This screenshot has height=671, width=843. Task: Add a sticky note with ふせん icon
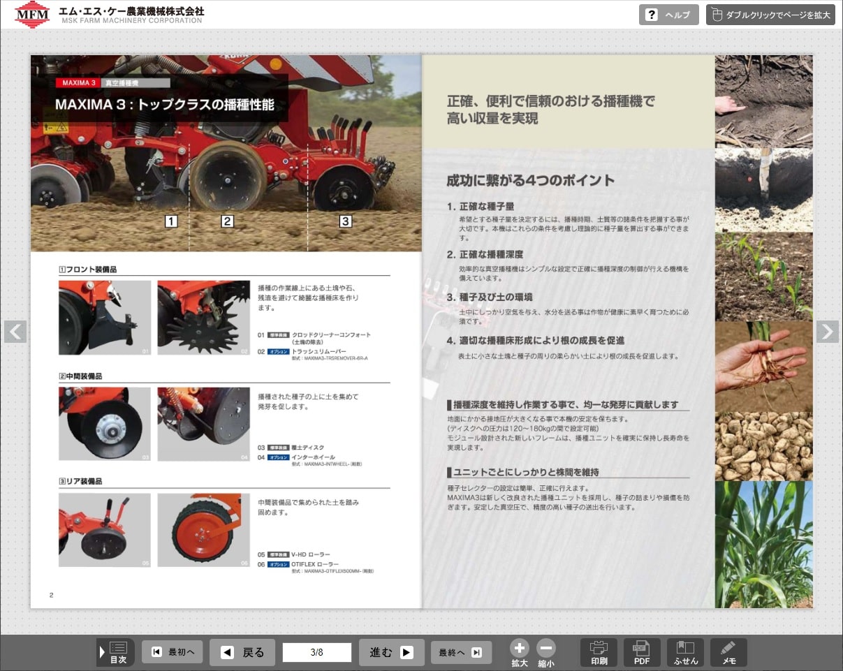point(685,652)
